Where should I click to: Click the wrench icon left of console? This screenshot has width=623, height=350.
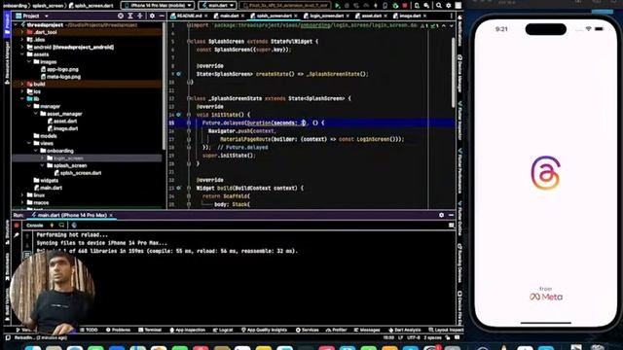click(17, 235)
